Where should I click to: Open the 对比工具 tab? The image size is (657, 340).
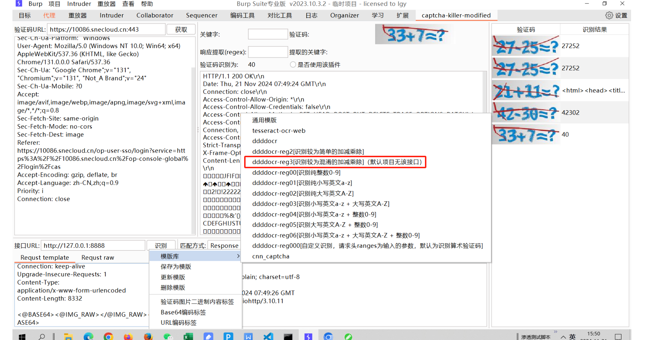[x=280, y=15]
